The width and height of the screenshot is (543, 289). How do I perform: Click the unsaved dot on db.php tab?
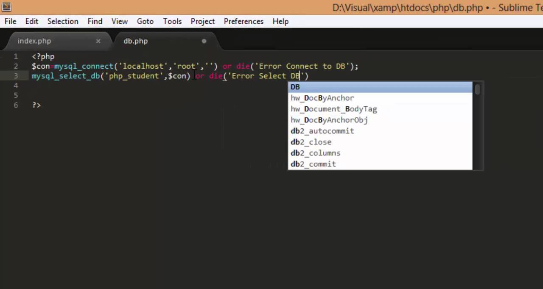pos(204,41)
